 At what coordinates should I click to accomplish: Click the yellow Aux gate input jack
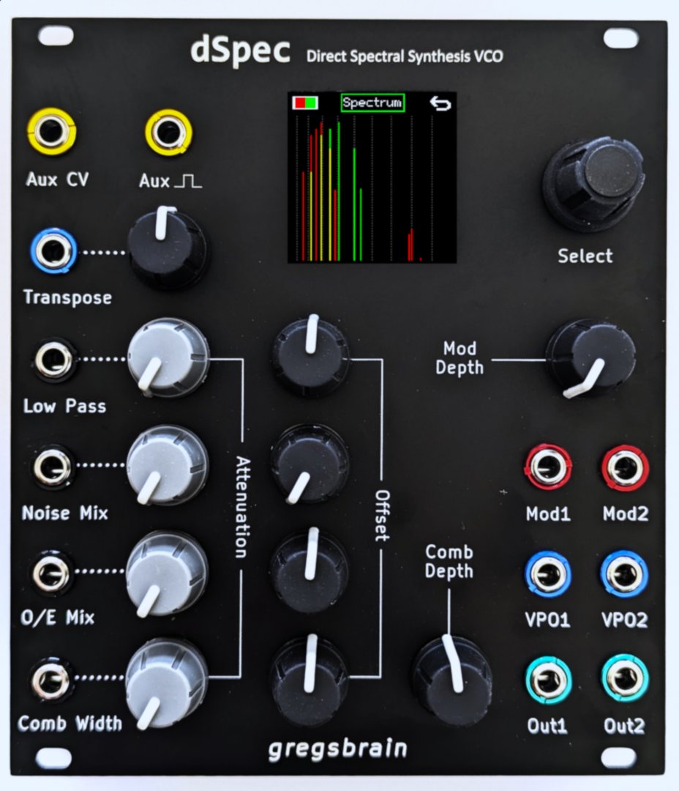168,133
